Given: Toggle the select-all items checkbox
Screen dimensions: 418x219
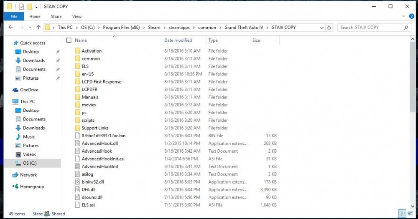Looking at the screenshot, I should click(69, 40).
